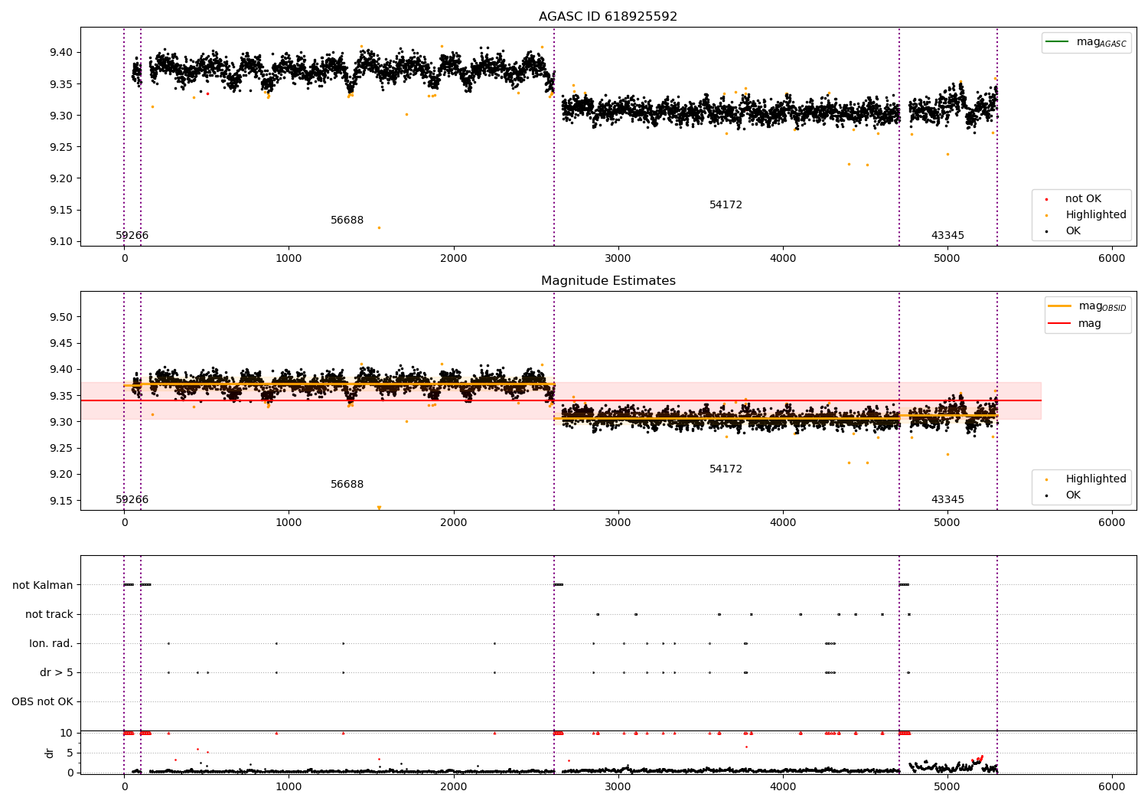Screen dimensions: 1148x804
Task: Click the 5000 x-tick under Magnitude Estimates plot
Action: pos(947,522)
